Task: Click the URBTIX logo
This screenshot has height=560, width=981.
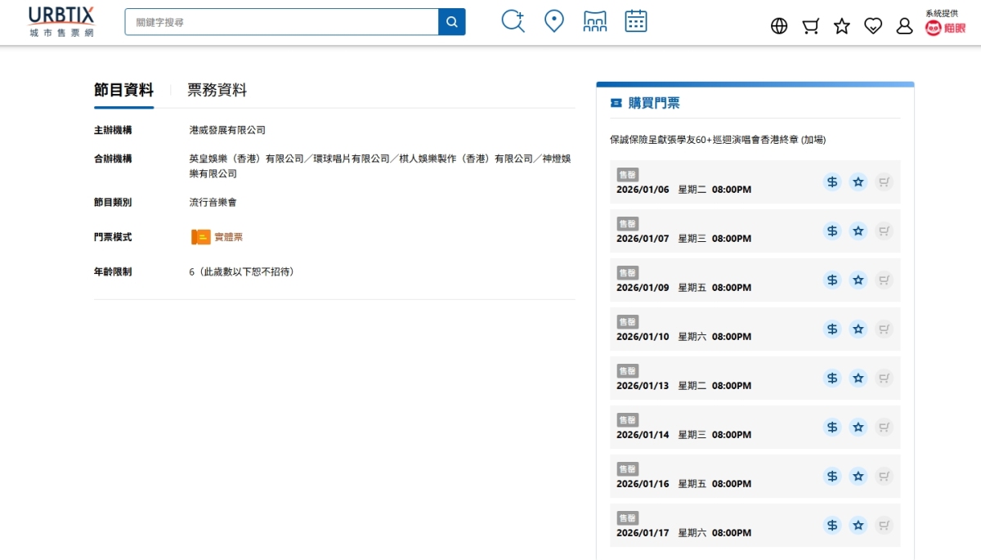Action: point(61,22)
